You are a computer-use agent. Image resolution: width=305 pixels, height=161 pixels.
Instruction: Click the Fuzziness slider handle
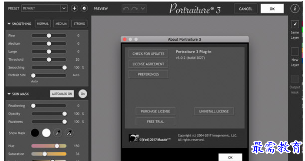pyautogui.click(x=65, y=122)
